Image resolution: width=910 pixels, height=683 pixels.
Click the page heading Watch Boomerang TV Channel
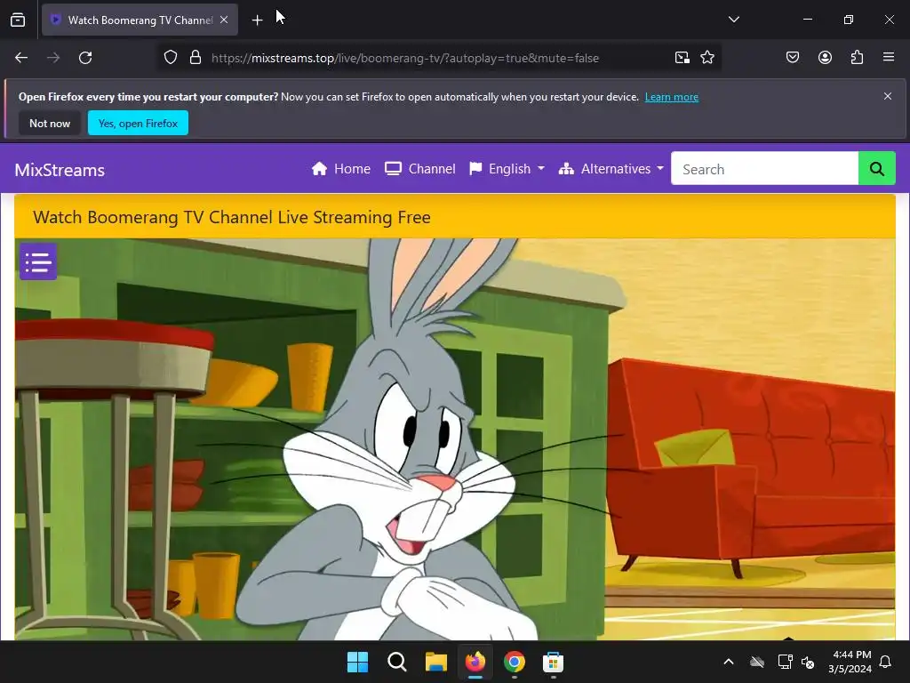232,217
